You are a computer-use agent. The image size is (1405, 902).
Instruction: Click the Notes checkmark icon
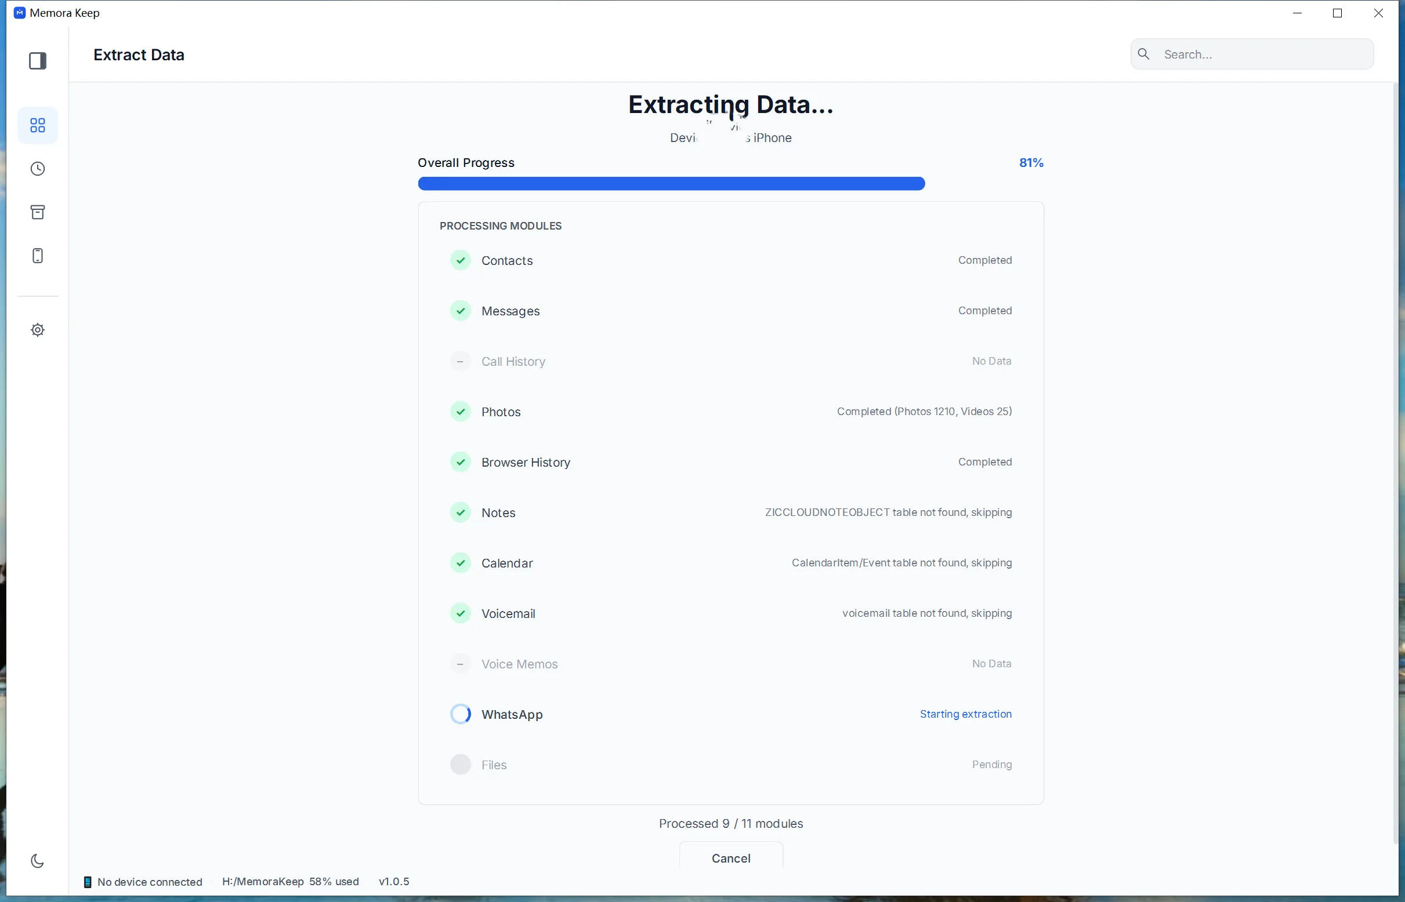pyautogui.click(x=461, y=512)
